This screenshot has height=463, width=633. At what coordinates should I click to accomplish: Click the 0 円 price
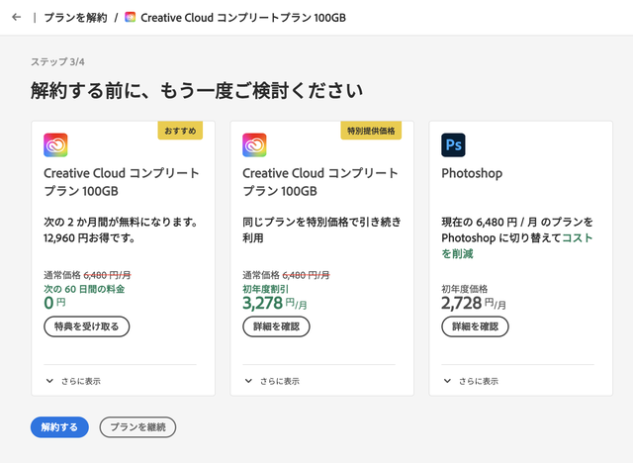[x=54, y=303]
